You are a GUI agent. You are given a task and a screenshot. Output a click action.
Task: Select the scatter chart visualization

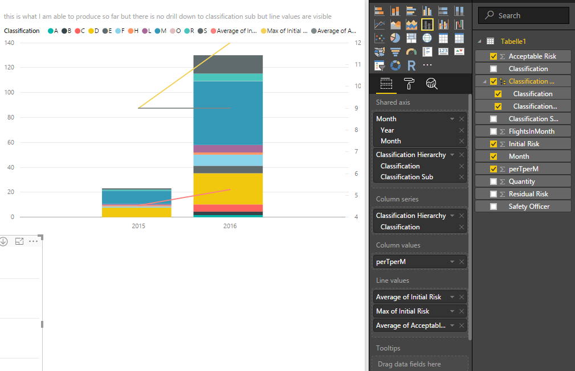(x=379, y=38)
